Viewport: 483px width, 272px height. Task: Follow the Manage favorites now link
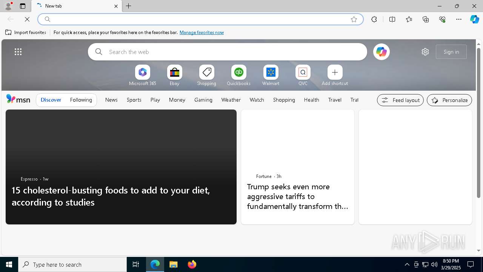point(202,32)
